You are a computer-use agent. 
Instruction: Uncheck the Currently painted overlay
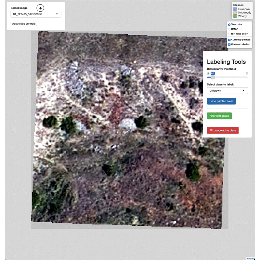click(x=229, y=40)
